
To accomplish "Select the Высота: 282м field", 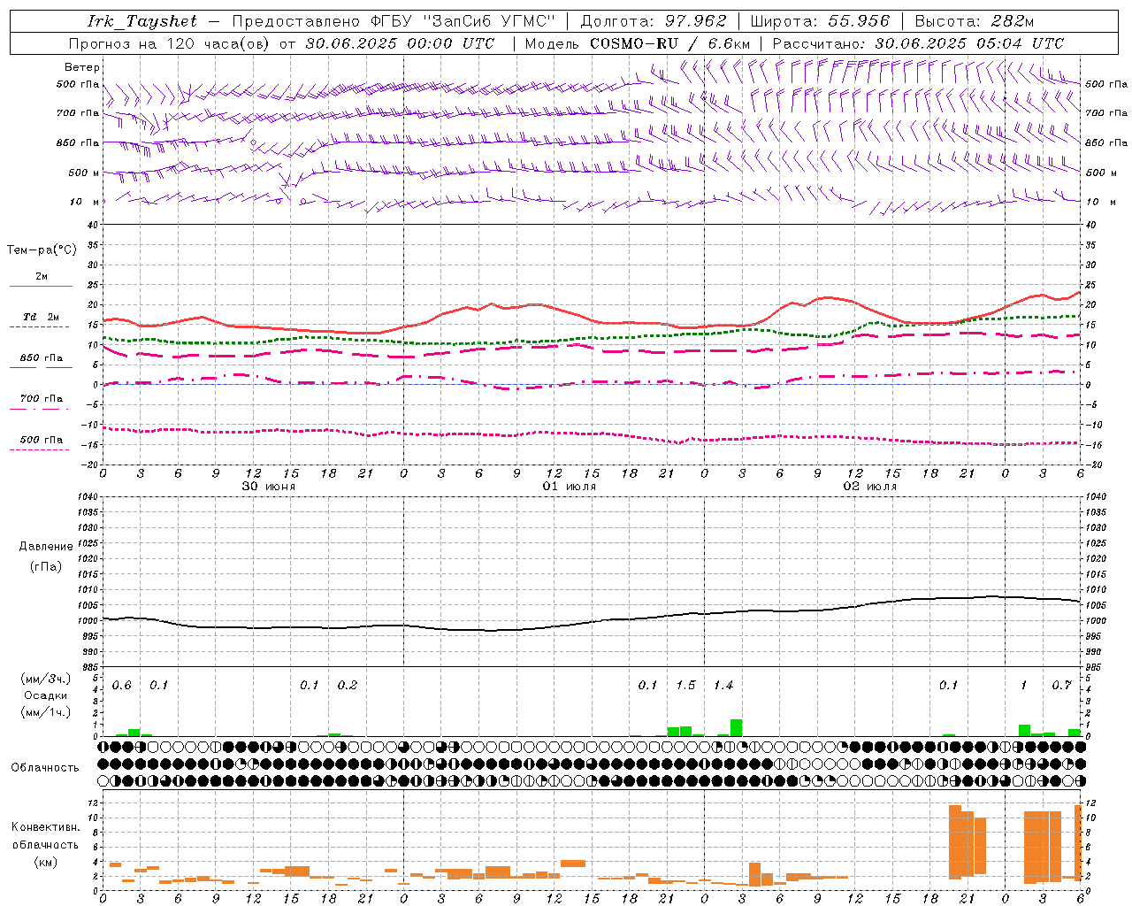I will (x=975, y=21).
